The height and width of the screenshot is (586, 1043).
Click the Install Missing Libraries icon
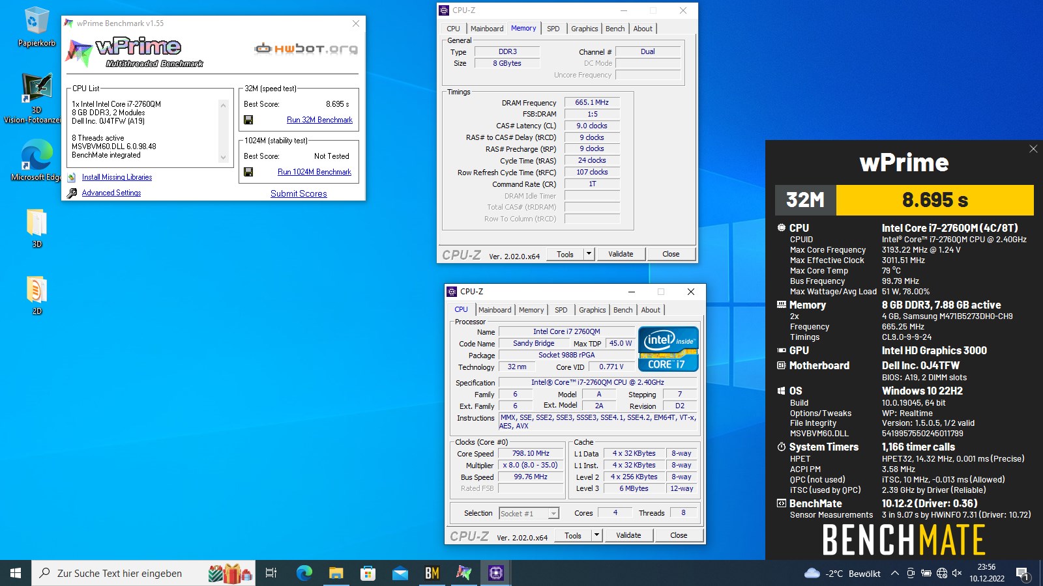point(72,177)
